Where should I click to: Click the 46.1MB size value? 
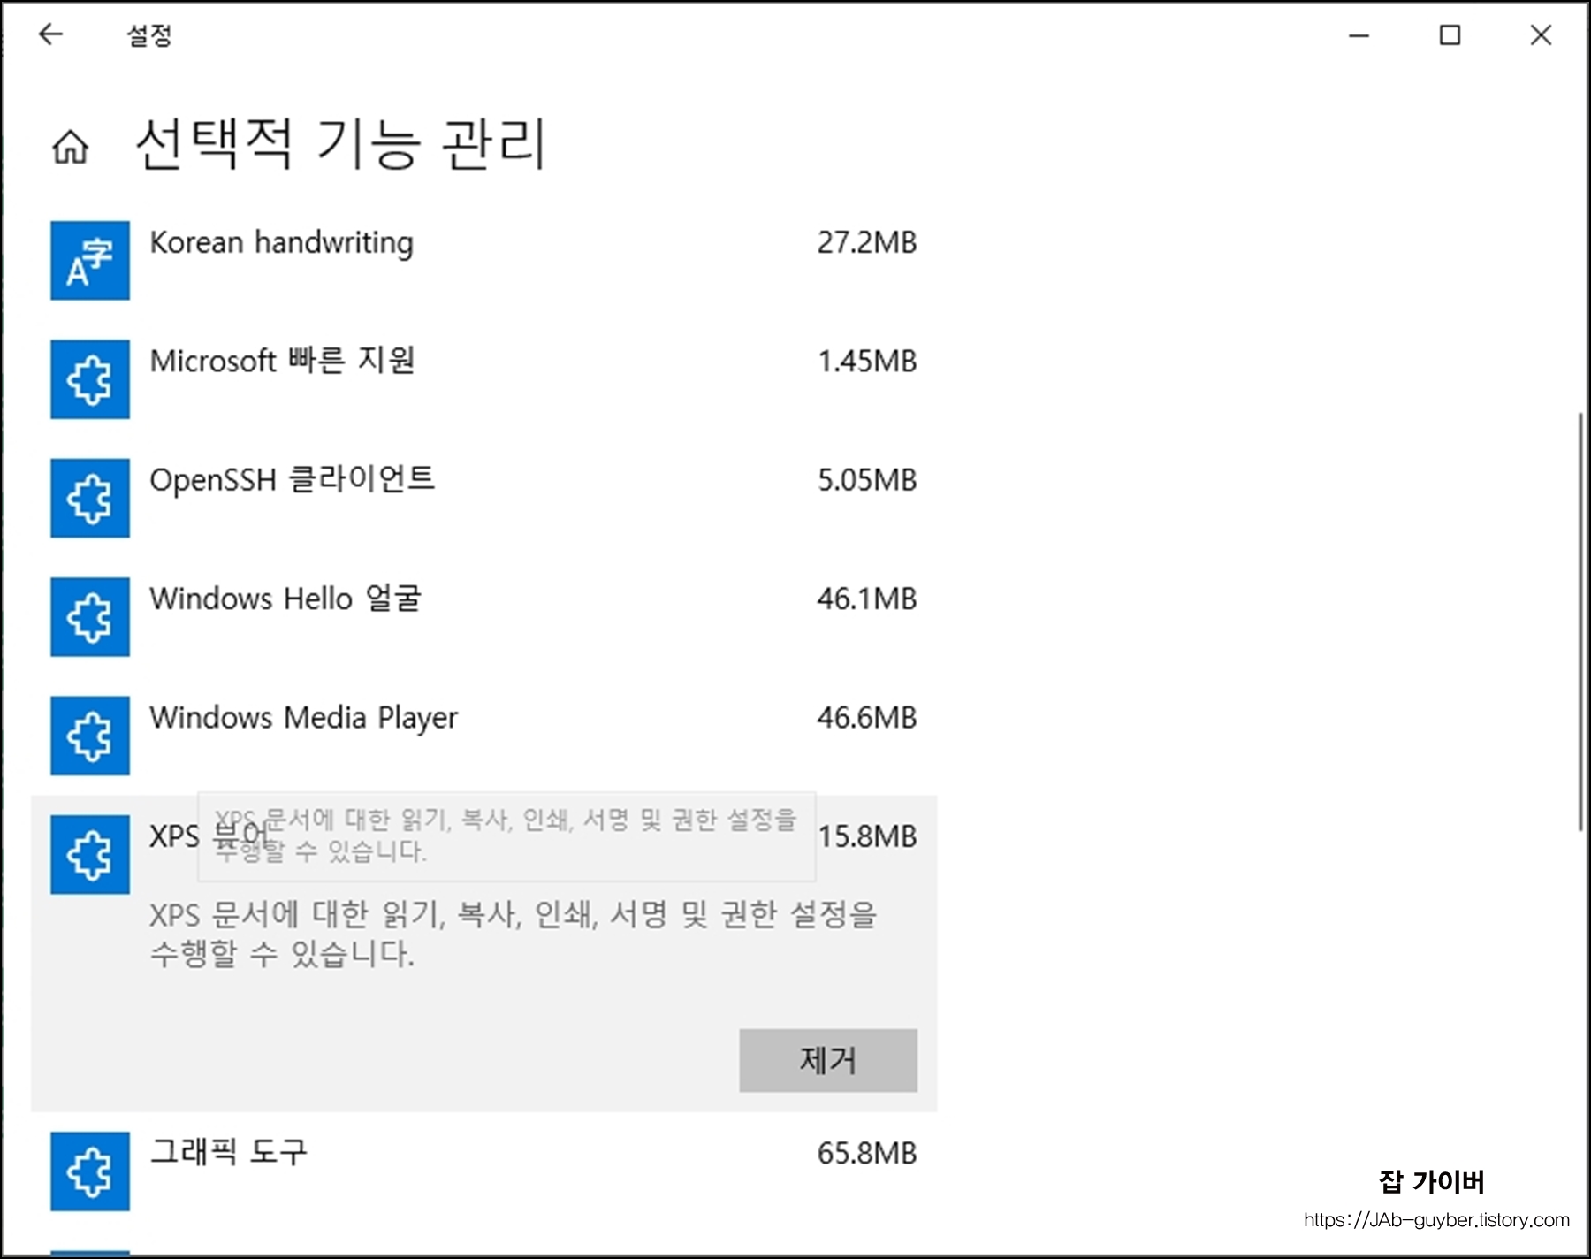[x=867, y=599]
